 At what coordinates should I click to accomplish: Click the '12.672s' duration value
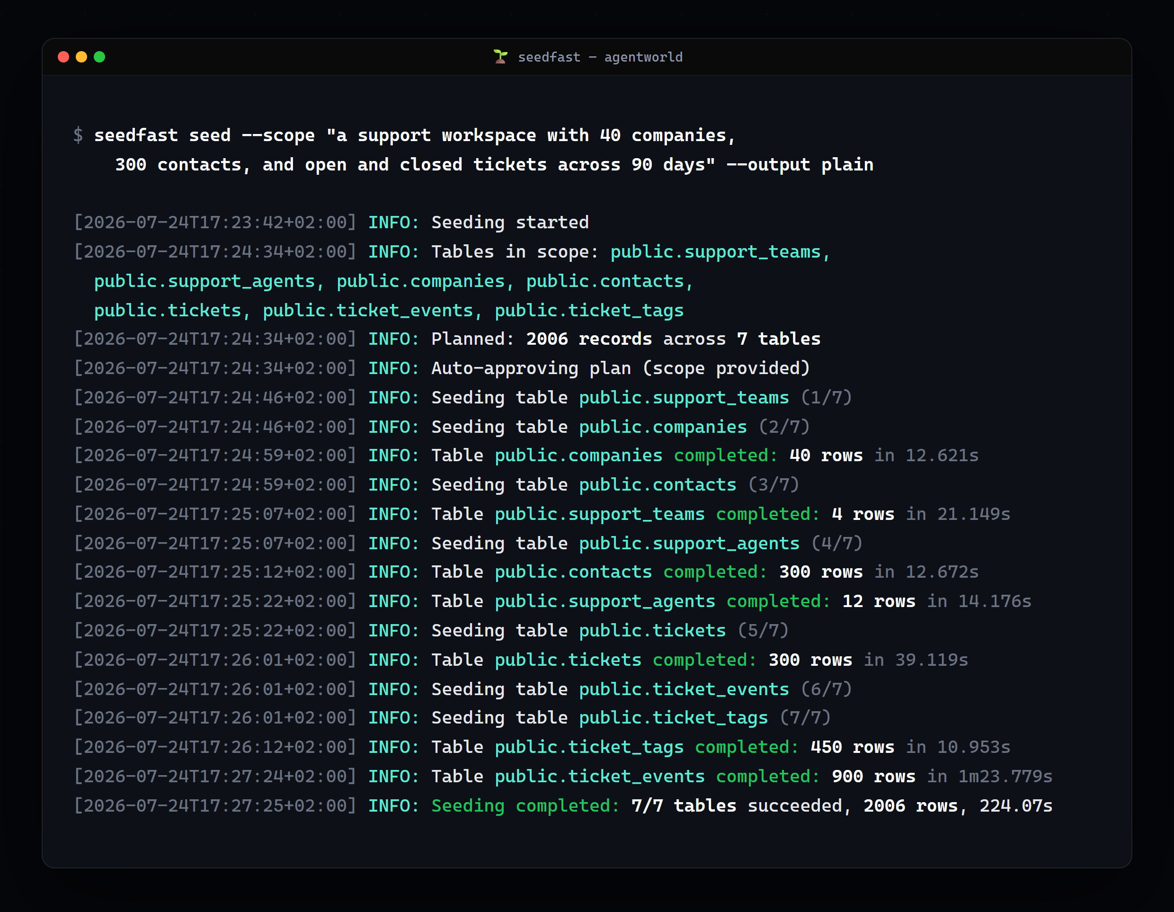(x=943, y=572)
